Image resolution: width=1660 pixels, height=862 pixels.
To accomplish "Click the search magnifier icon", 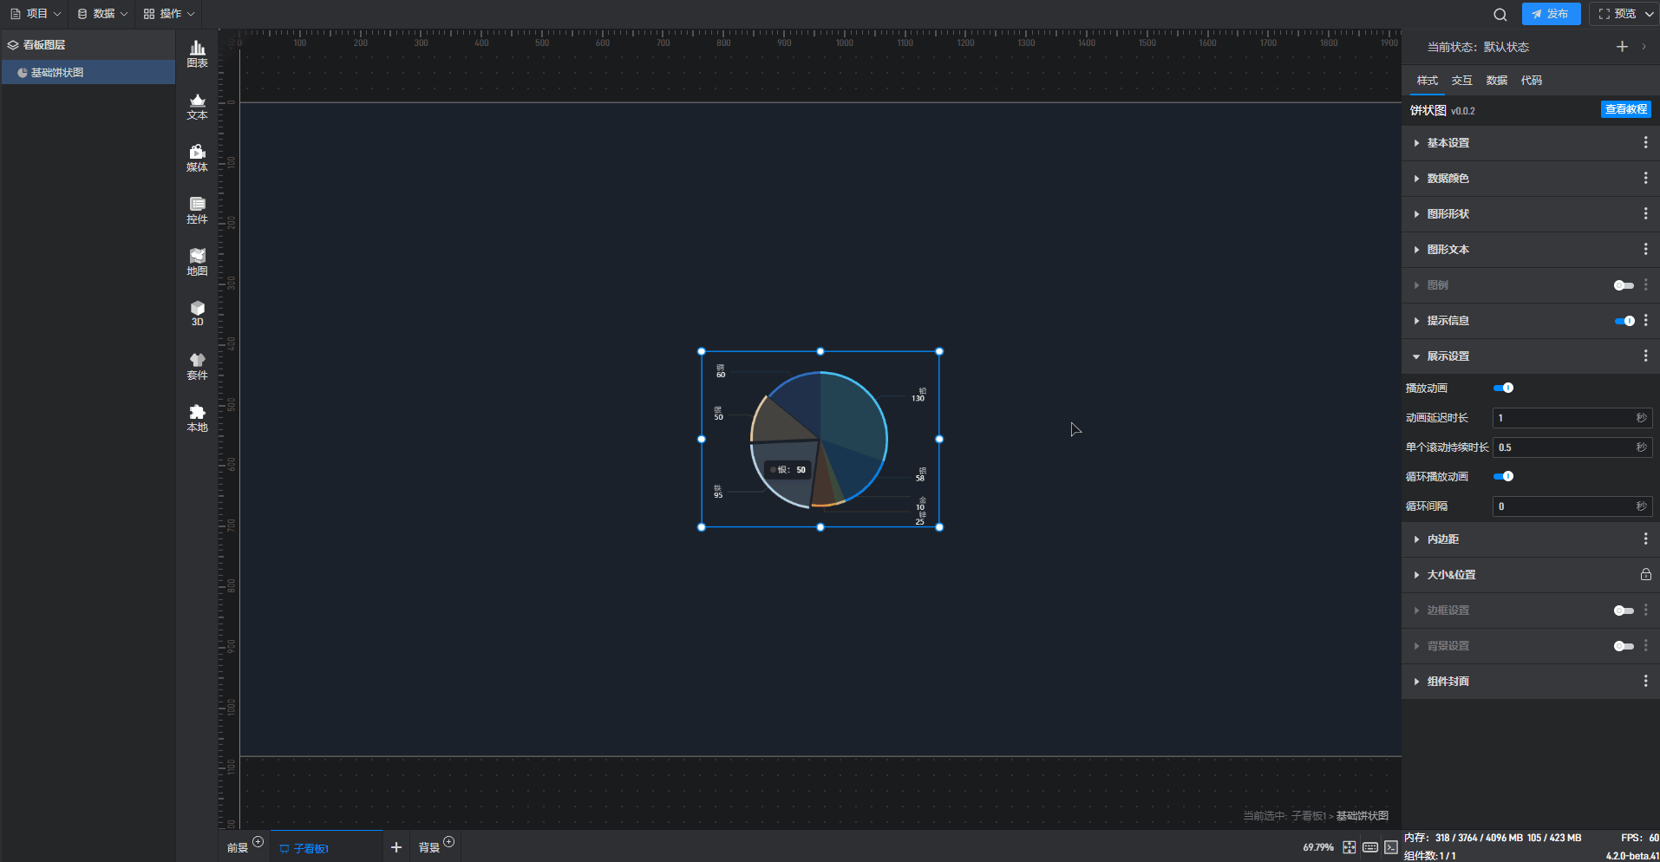I will click(1500, 14).
